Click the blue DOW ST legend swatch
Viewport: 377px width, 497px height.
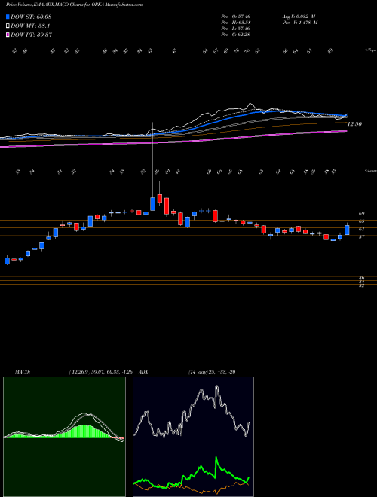(x=8, y=17)
